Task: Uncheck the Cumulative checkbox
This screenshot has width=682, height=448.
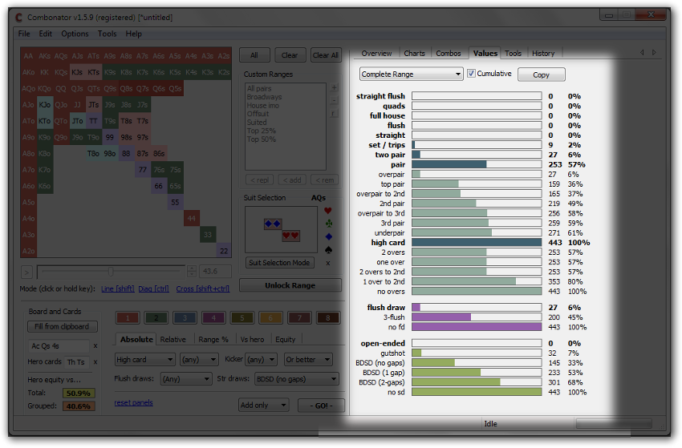Action: (x=471, y=74)
